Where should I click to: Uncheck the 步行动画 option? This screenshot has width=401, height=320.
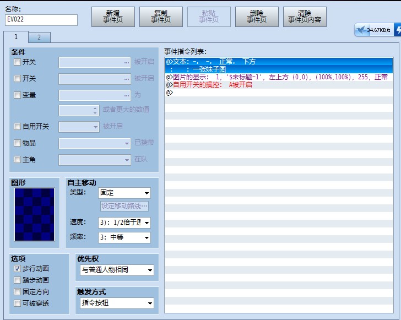pos(17,269)
